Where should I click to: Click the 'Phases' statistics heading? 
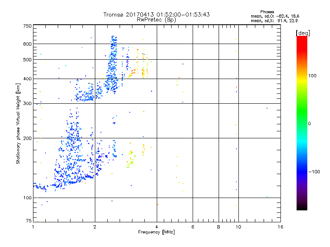click(267, 12)
